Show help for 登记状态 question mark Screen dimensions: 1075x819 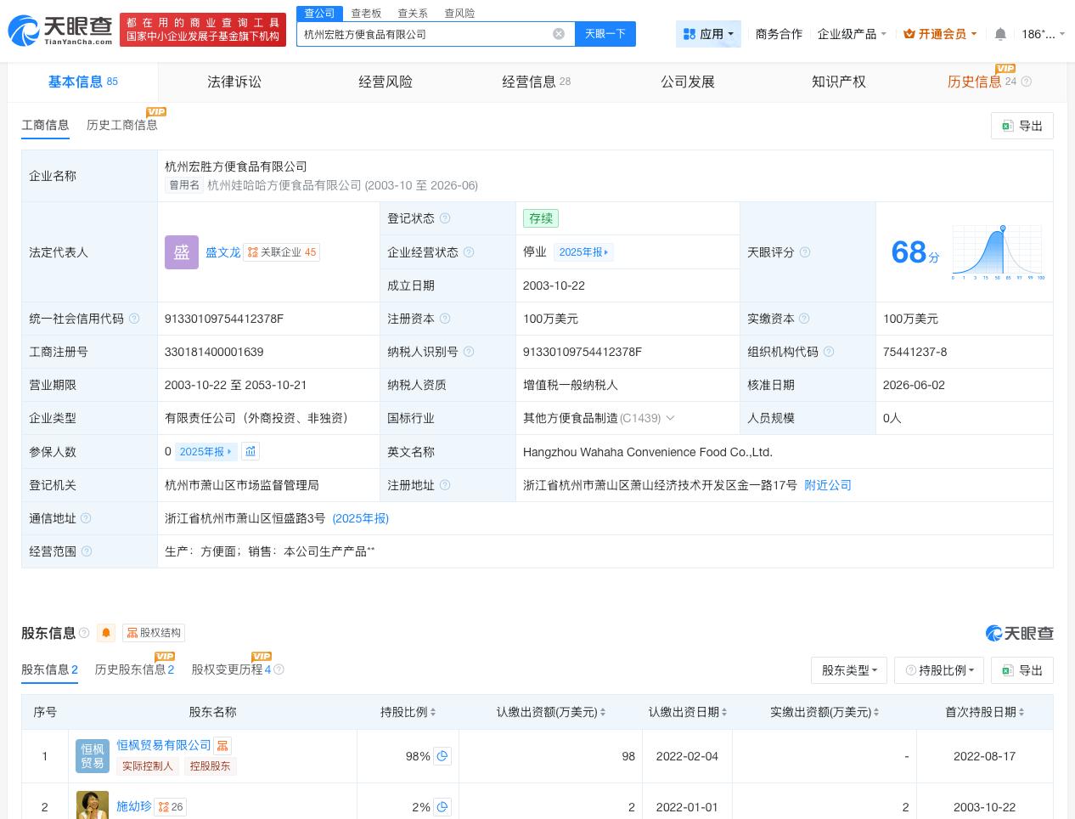445,218
